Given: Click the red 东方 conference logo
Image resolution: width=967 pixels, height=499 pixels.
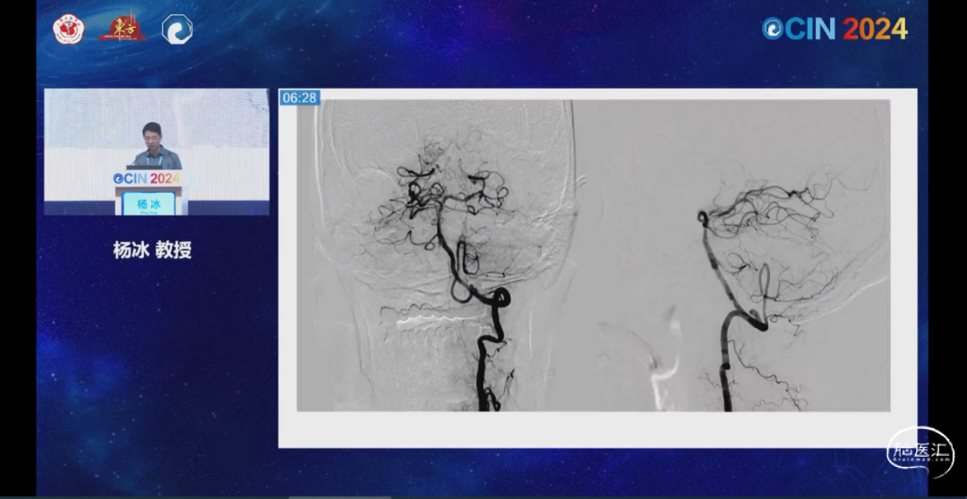Looking at the screenshot, I should tap(122, 29).
